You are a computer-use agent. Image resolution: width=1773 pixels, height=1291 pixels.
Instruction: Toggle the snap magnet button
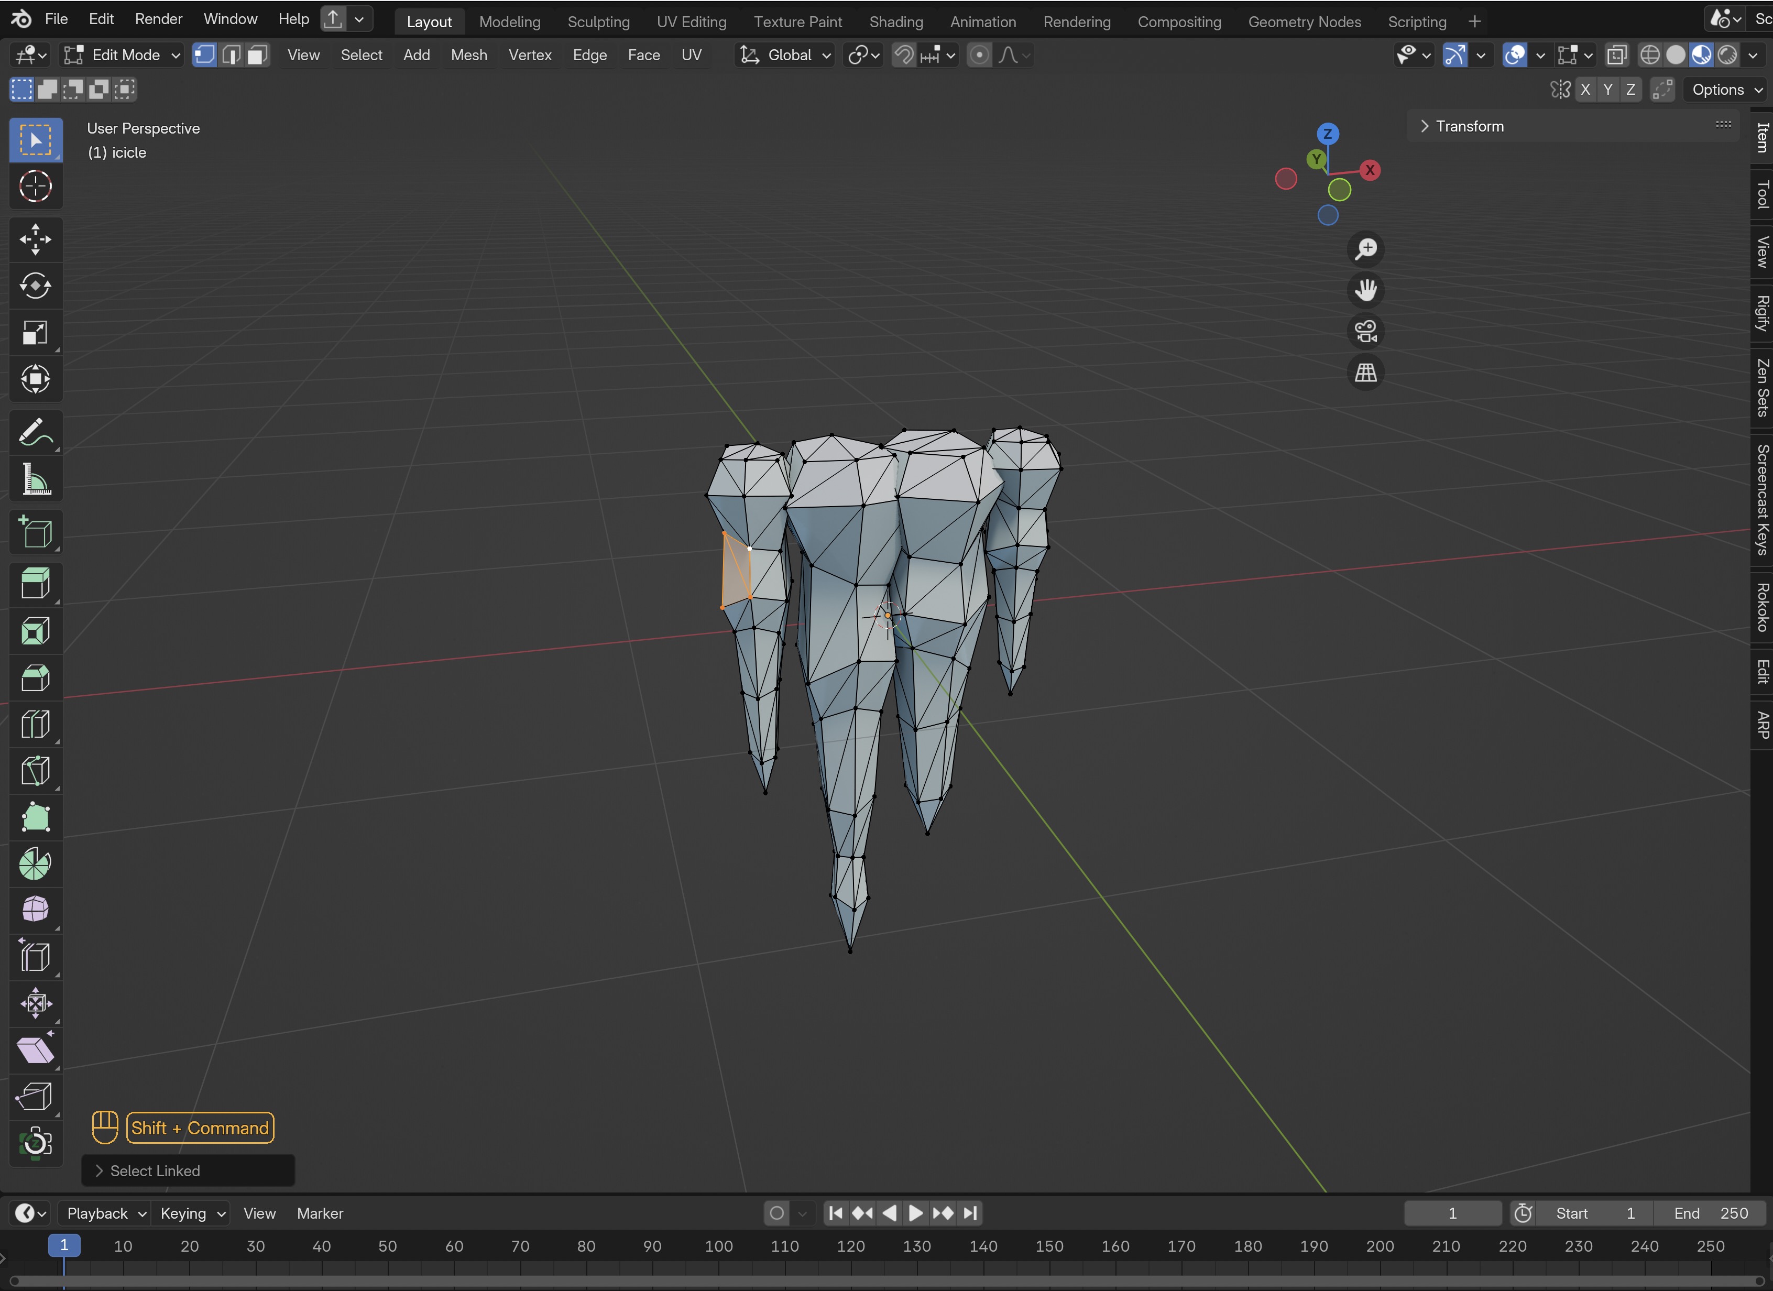[904, 54]
